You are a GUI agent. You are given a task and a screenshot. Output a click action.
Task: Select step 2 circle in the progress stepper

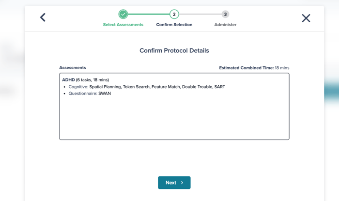tap(174, 14)
